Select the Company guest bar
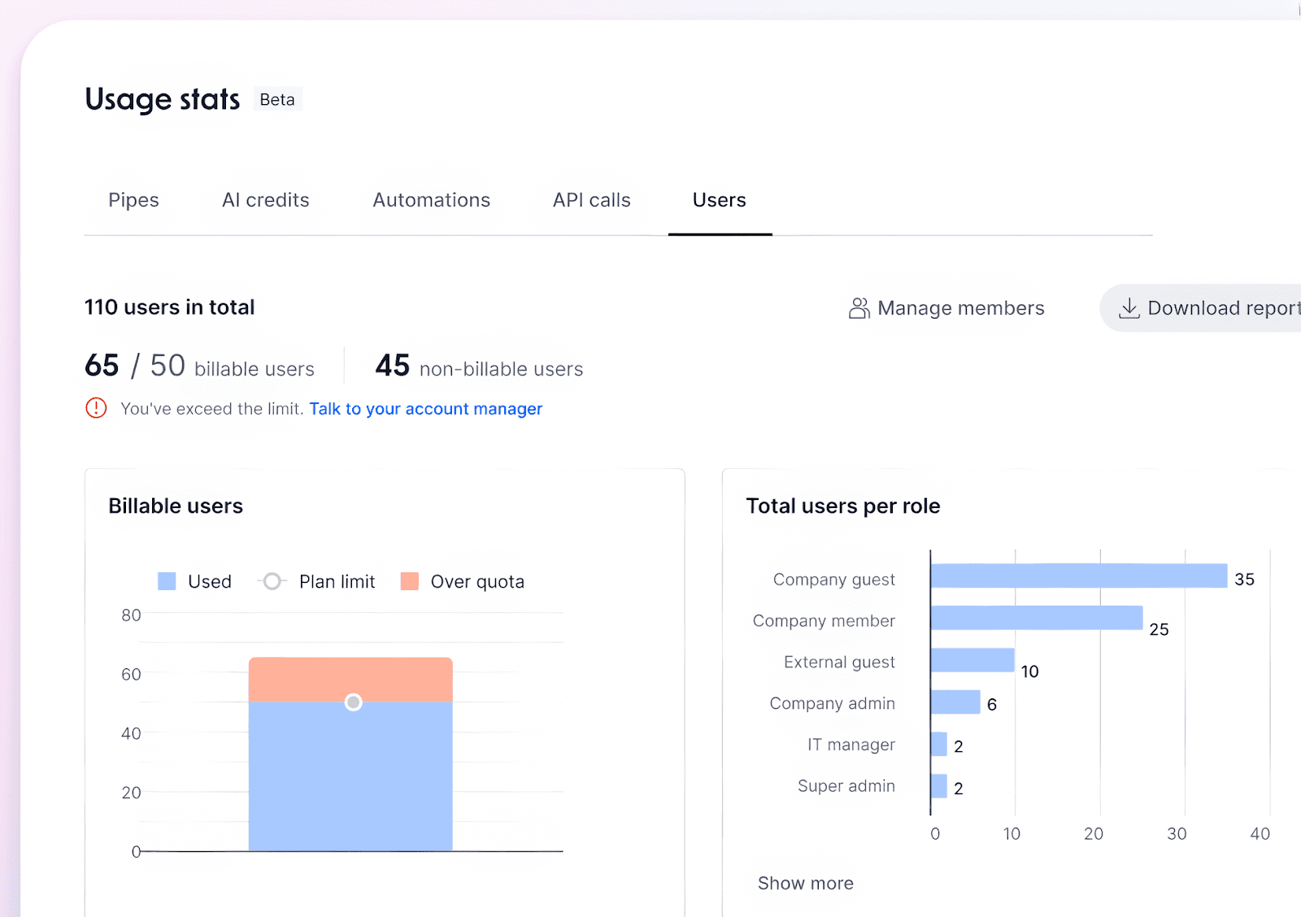This screenshot has width=1301, height=917. tap(1079, 576)
